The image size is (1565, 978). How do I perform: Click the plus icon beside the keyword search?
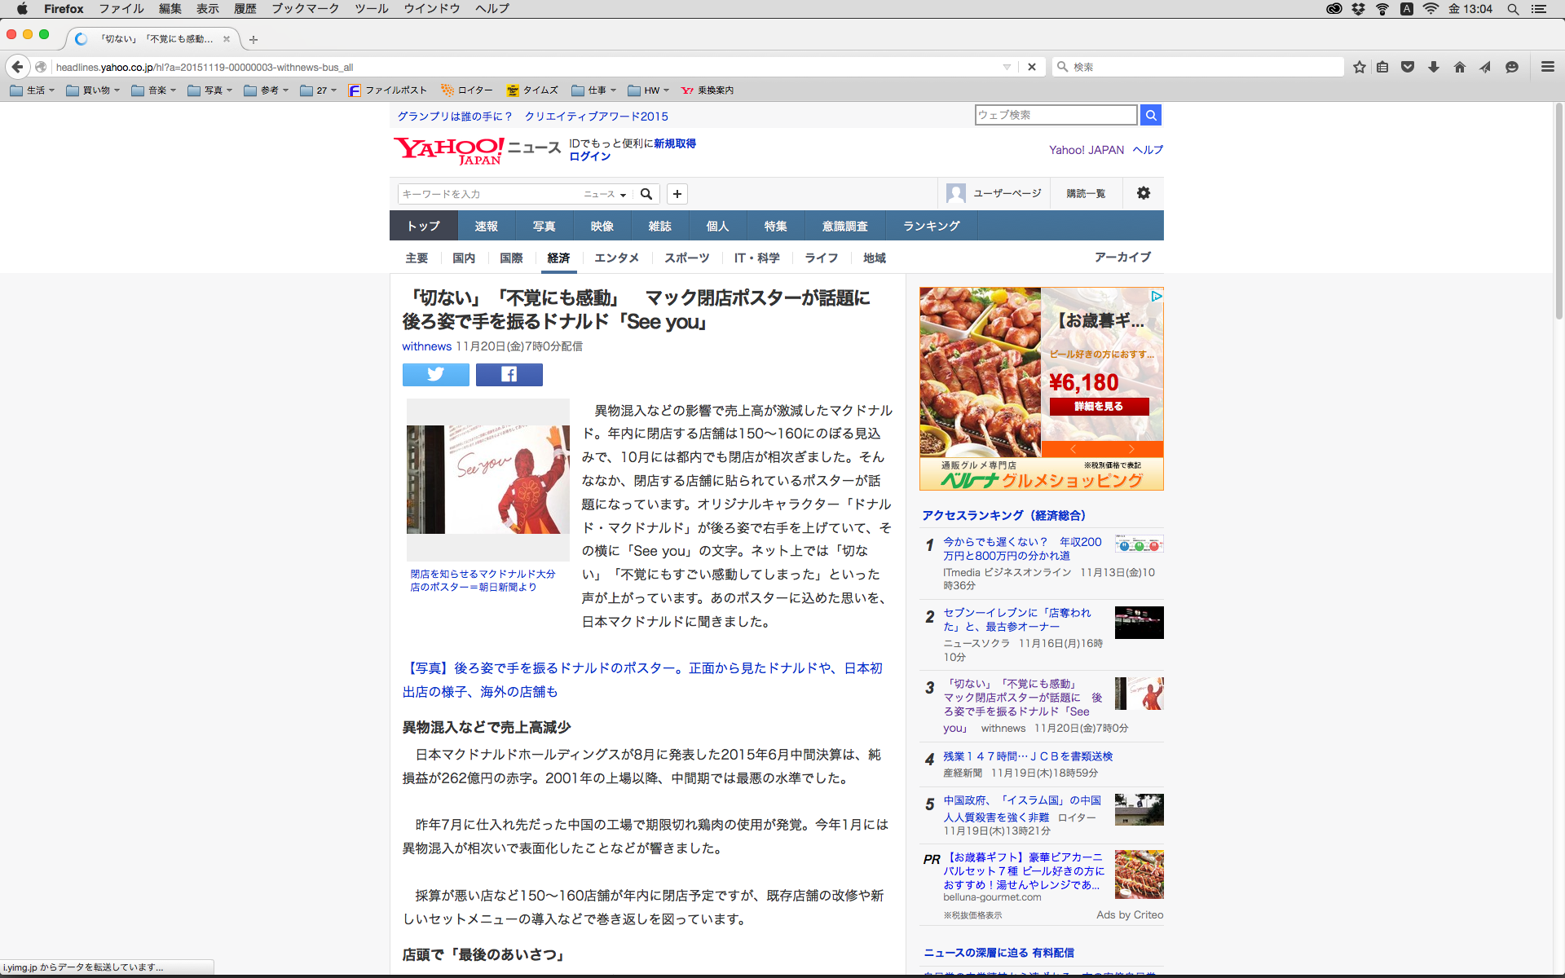pyautogui.click(x=677, y=194)
